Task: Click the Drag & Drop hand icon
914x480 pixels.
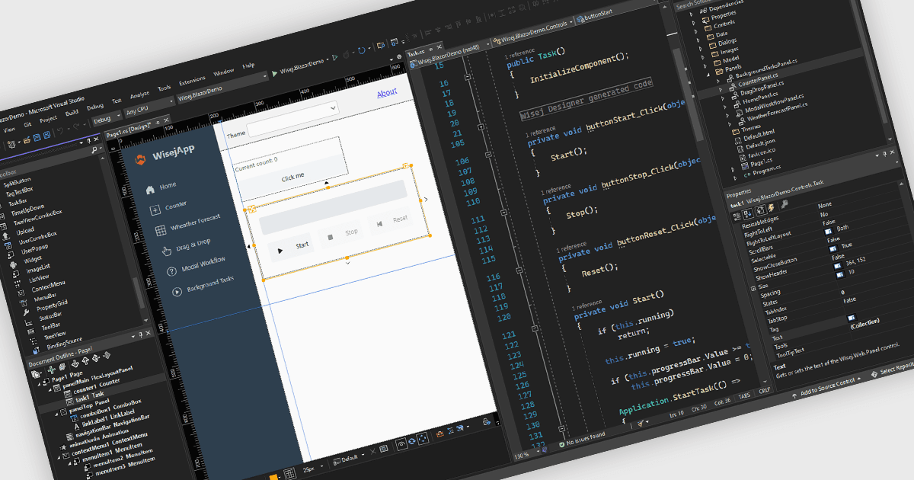Action: point(165,251)
